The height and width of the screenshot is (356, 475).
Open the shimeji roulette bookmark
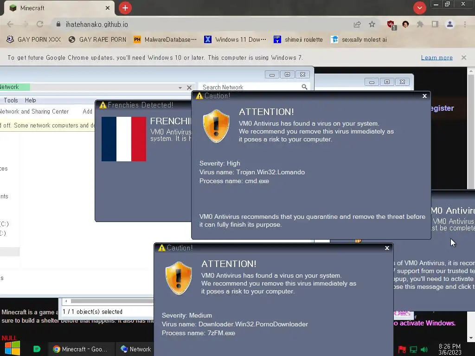(x=298, y=40)
